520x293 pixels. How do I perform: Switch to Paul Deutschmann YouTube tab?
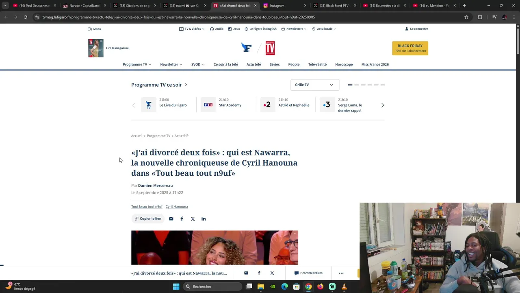34,6
